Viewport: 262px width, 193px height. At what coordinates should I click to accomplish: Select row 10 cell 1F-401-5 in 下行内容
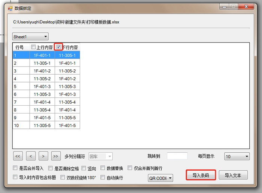point(67,125)
